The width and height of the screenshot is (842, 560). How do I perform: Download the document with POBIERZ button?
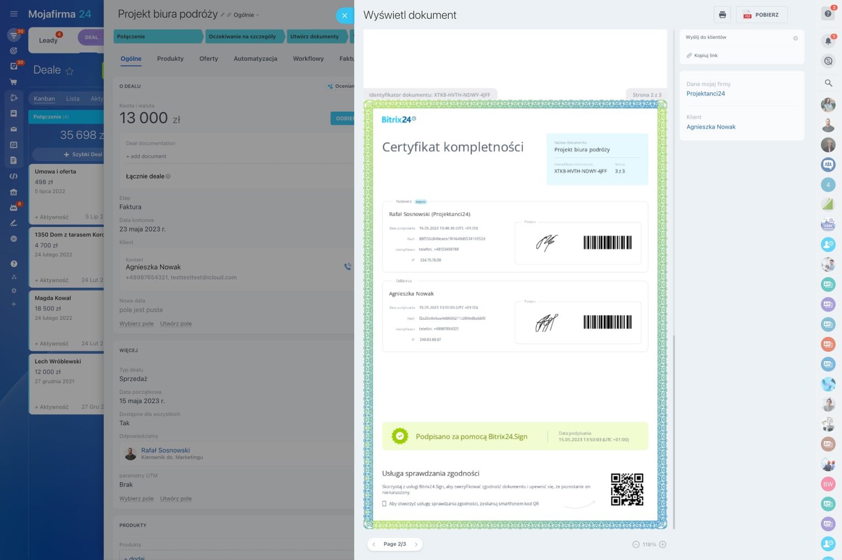tap(761, 15)
